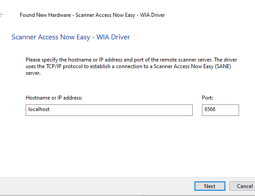The image size is (255, 196).
Task: Place cursor on '6566' port value
Action: click(210, 109)
